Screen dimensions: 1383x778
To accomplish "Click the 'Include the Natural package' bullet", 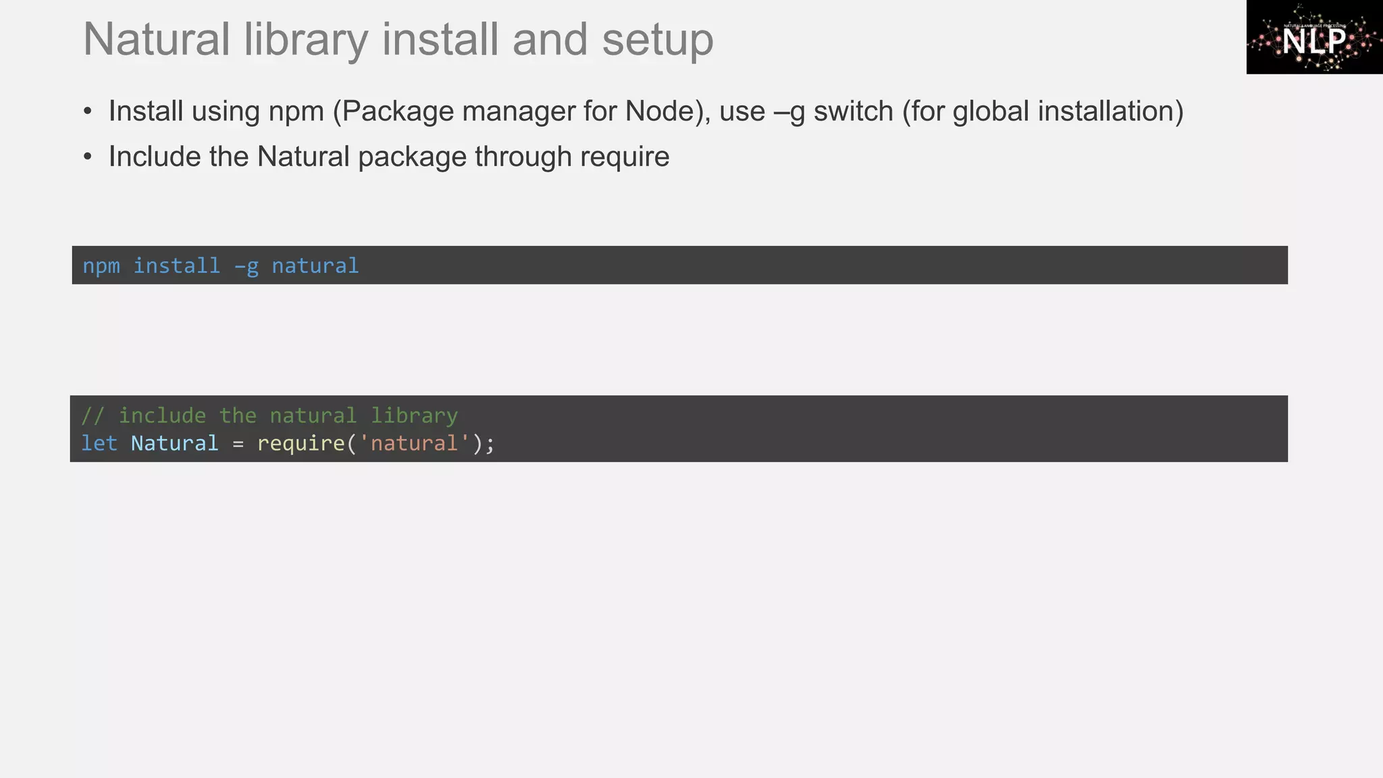I will 388,157.
